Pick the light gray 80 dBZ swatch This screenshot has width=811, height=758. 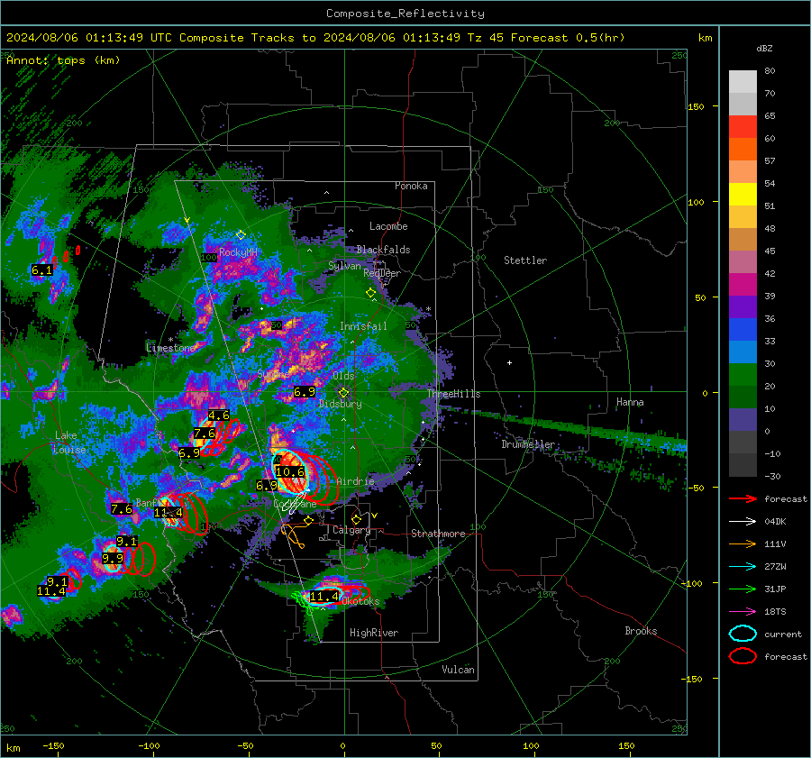(743, 81)
